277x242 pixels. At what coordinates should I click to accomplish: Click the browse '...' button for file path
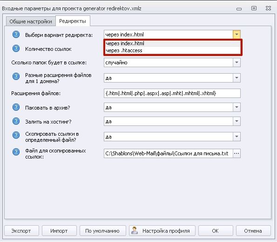pyautogui.click(x=236, y=153)
